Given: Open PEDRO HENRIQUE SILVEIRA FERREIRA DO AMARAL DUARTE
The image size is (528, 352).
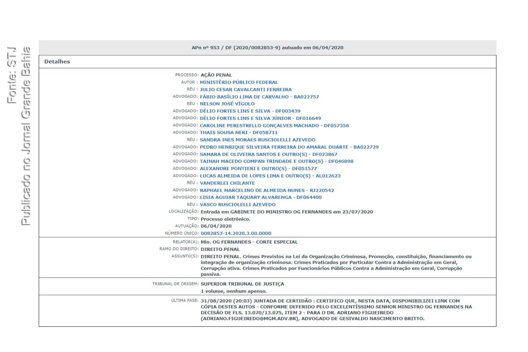Looking at the screenshot, I should (289, 147).
